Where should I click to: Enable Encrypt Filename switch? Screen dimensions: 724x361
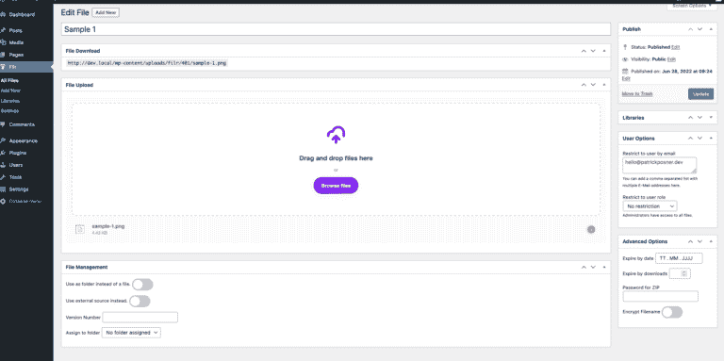point(672,312)
